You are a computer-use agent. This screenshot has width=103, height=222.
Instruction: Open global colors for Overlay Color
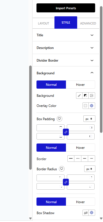click(92, 106)
